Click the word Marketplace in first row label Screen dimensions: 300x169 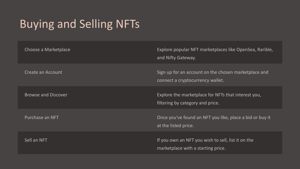(57, 50)
